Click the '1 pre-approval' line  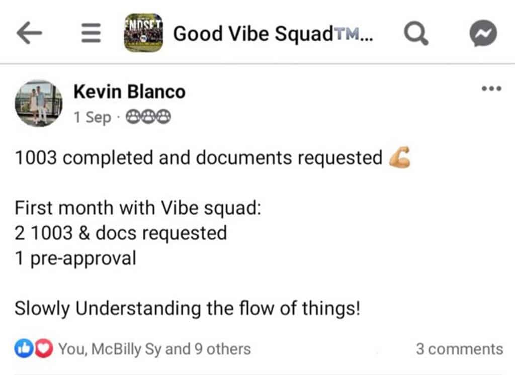[75, 258]
